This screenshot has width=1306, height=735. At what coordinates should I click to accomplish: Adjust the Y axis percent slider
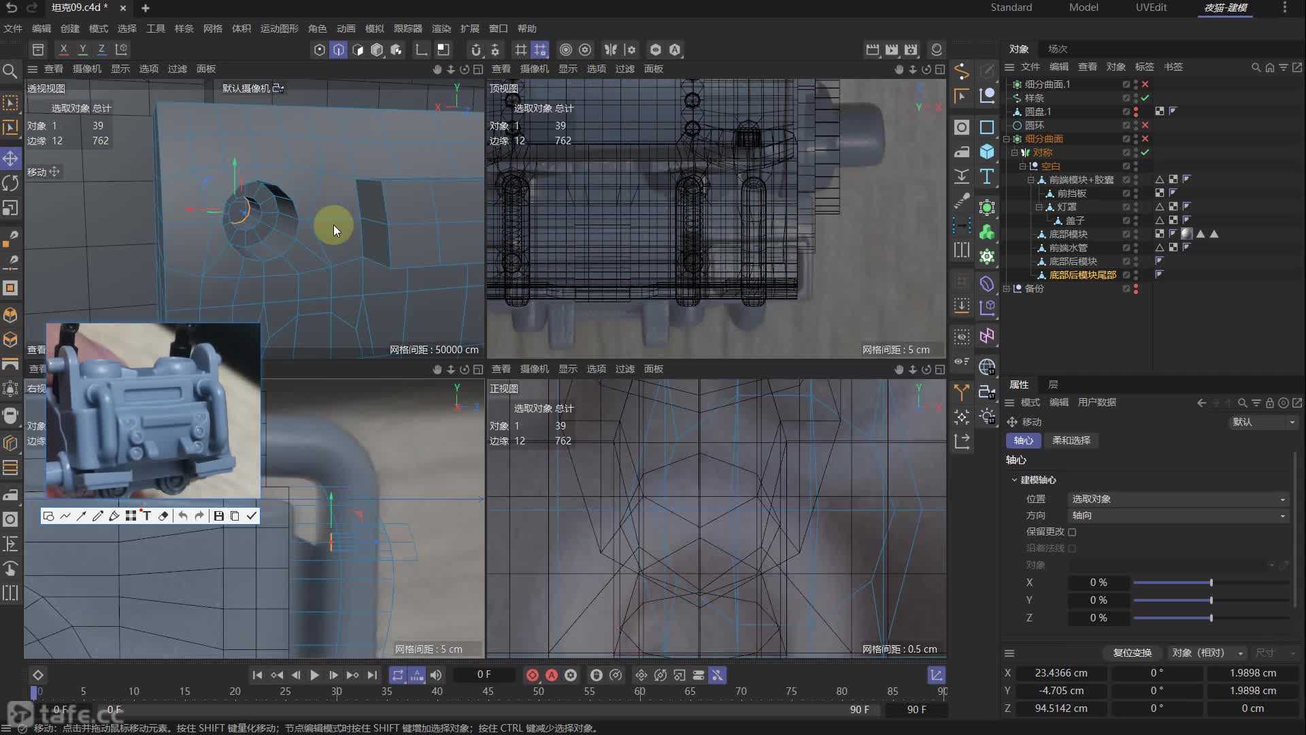[1211, 600]
